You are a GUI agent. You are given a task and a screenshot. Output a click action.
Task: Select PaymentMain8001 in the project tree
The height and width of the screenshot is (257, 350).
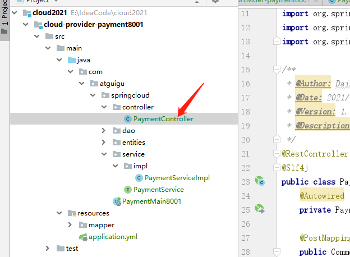(152, 201)
